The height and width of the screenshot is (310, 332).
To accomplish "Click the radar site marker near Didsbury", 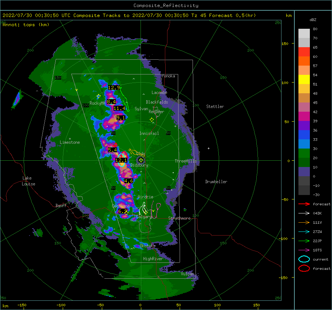I will [141, 160].
